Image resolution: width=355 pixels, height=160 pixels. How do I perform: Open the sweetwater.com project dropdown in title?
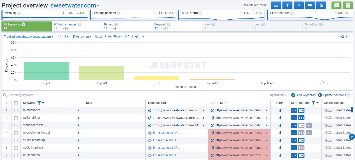75,5
